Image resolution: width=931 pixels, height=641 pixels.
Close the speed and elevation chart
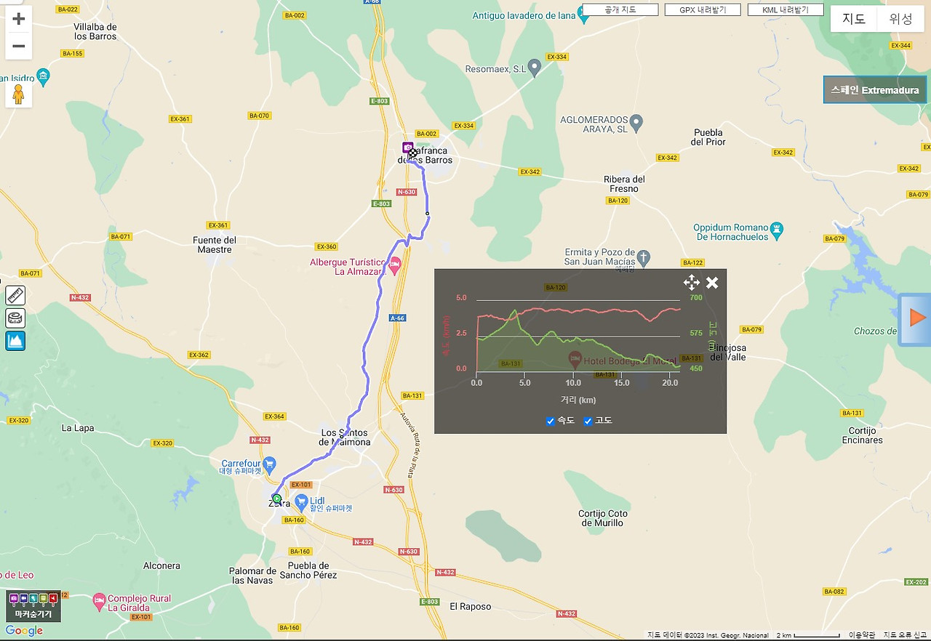coord(712,283)
